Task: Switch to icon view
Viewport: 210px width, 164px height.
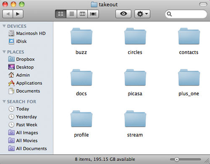Action: pos(60,14)
